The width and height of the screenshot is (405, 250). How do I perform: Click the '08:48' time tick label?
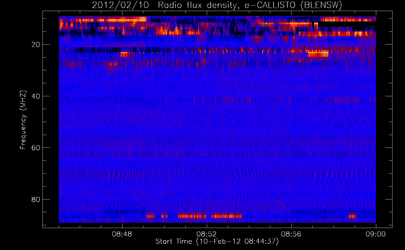122,234
